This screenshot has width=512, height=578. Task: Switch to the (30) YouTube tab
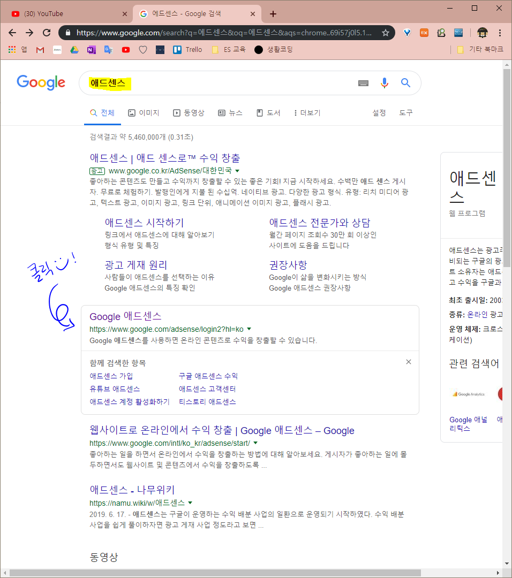tap(69, 13)
